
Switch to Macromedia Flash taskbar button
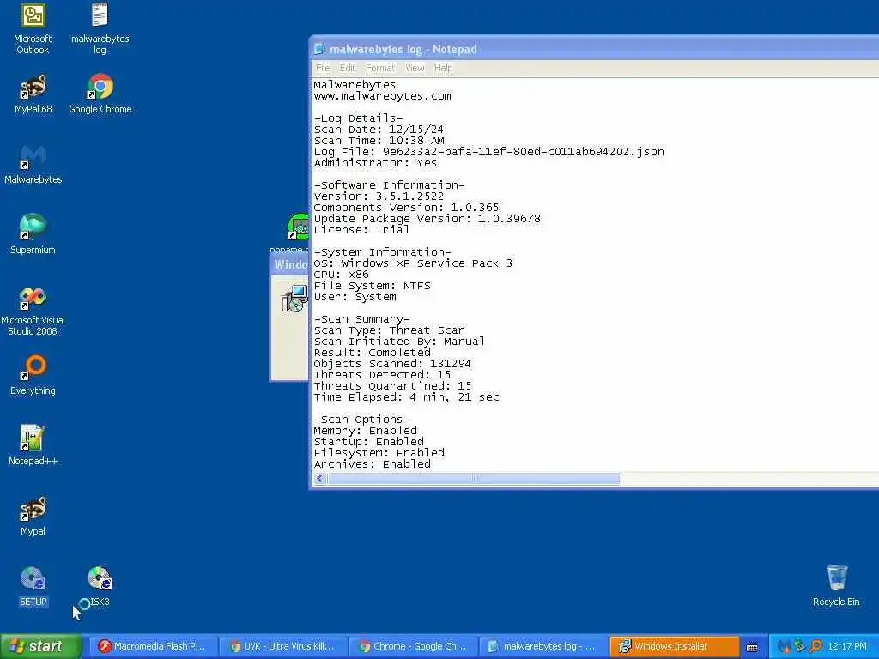[x=153, y=646]
